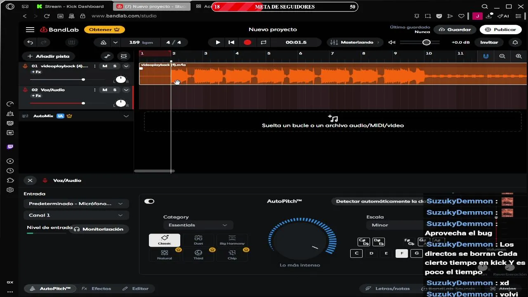Image resolution: width=528 pixels, height=297 pixels.
Task: Click the videoplayback (4).m4a audio clip
Action: point(333,74)
